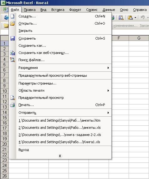Open recent file 2 анкеты.xls

click(60, 128)
